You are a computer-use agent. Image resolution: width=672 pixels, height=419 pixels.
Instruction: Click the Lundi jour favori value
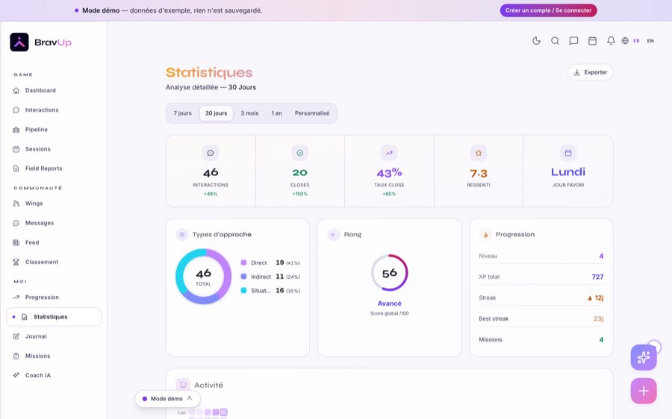(568, 172)
